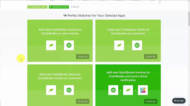Use the FreshBooks invoices to QuickBooks zap

(x=83, y=57)
